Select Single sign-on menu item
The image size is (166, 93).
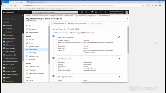pos(36,50)
